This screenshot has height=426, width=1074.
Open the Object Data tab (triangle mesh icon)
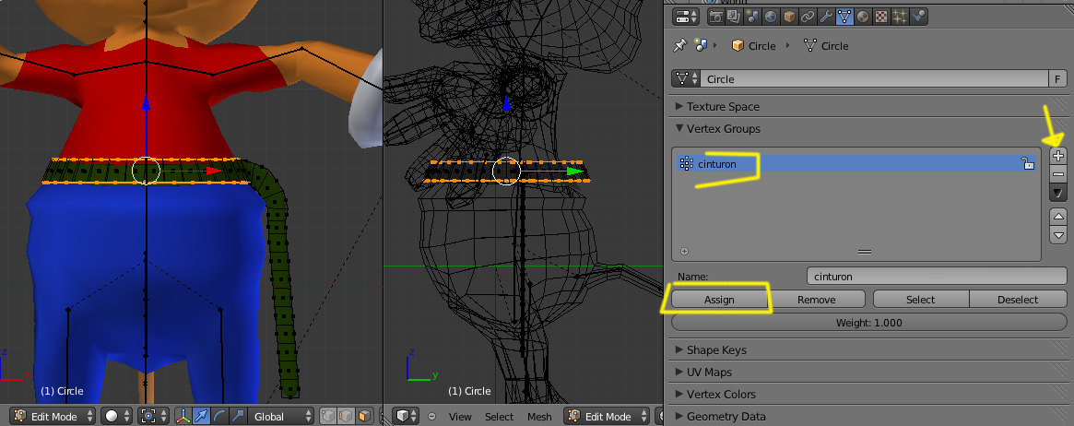pos(844,18)
